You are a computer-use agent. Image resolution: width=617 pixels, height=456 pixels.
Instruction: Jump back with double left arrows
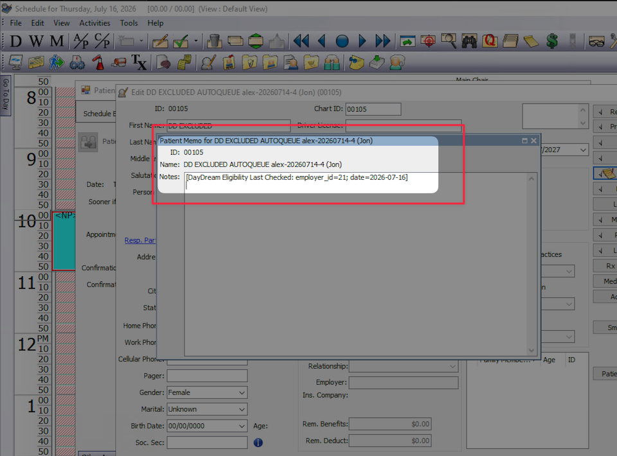point(301,41)
